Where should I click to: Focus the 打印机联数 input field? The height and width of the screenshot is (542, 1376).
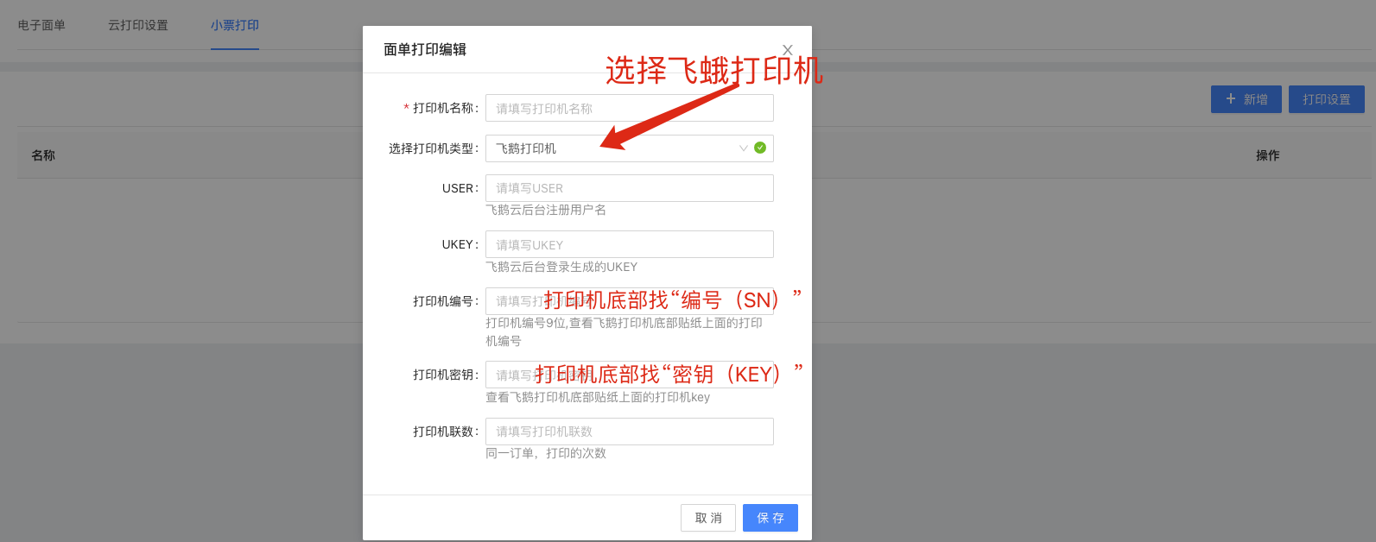pos(629,432)
